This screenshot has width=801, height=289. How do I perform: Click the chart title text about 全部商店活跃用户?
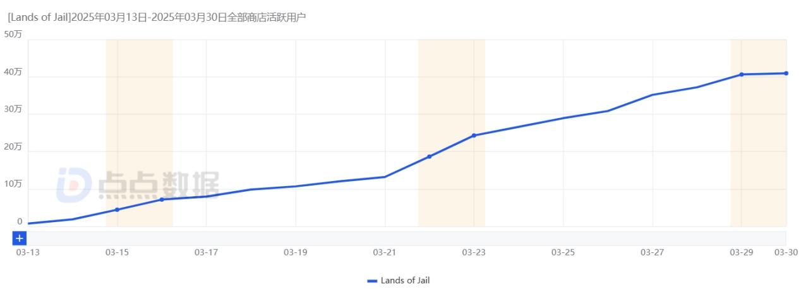pyautogui.click(x=157, y=18)
